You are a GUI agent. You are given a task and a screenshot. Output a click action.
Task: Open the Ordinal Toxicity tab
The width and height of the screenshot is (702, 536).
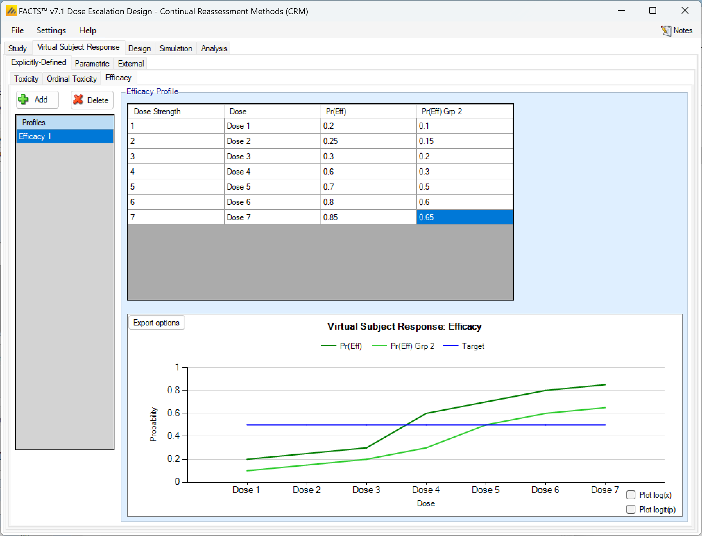click(x=71, y=79)
